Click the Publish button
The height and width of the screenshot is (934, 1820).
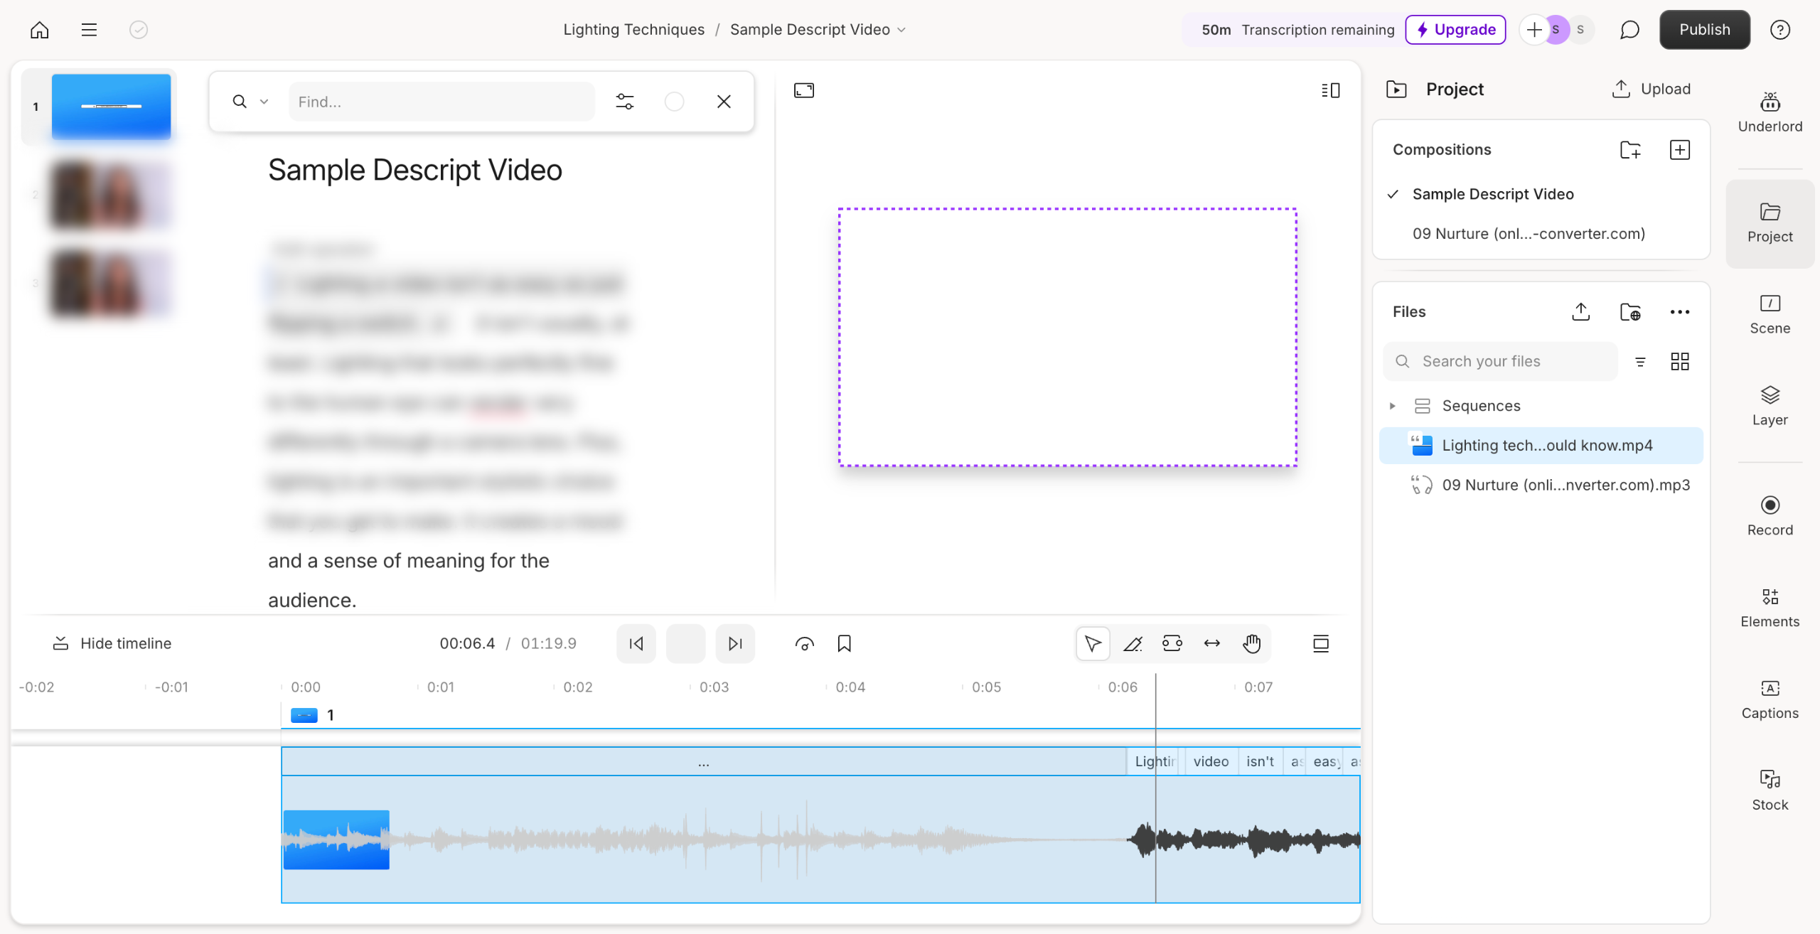(x=1704, y=30)
